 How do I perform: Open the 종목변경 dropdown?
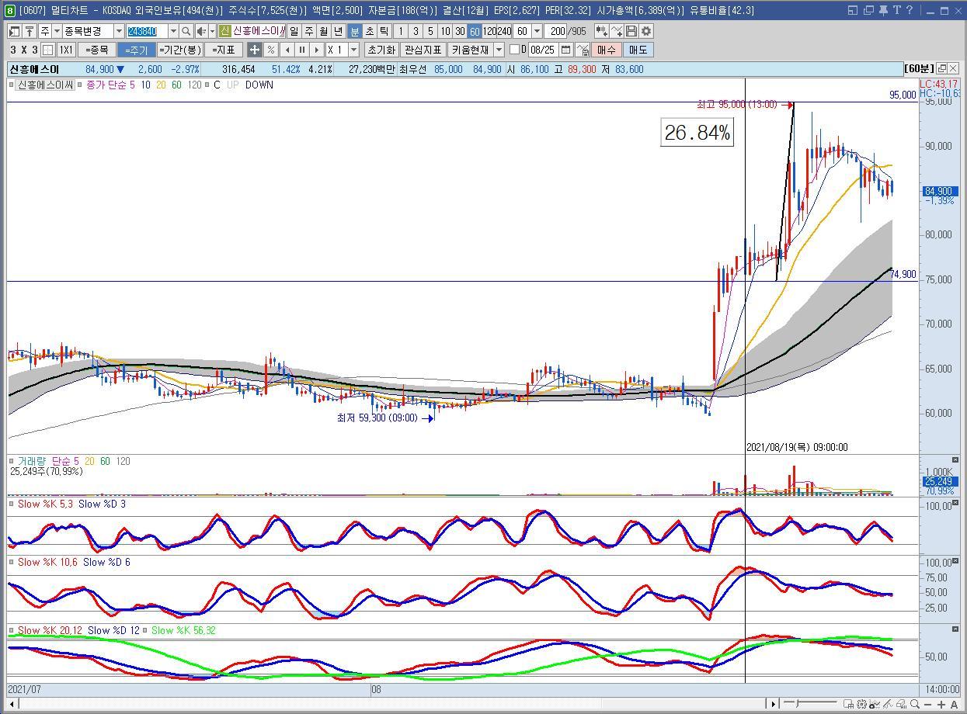tap(119, 31)
